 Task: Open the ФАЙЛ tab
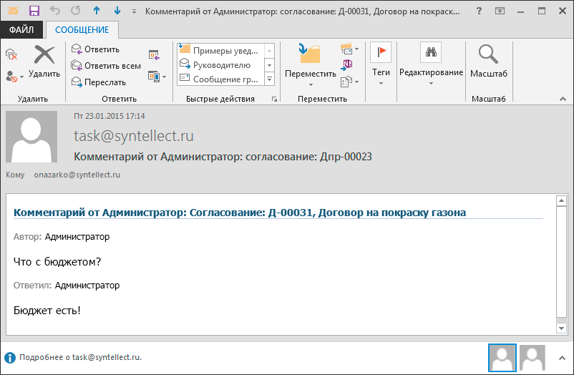click(x=21, y=30)
